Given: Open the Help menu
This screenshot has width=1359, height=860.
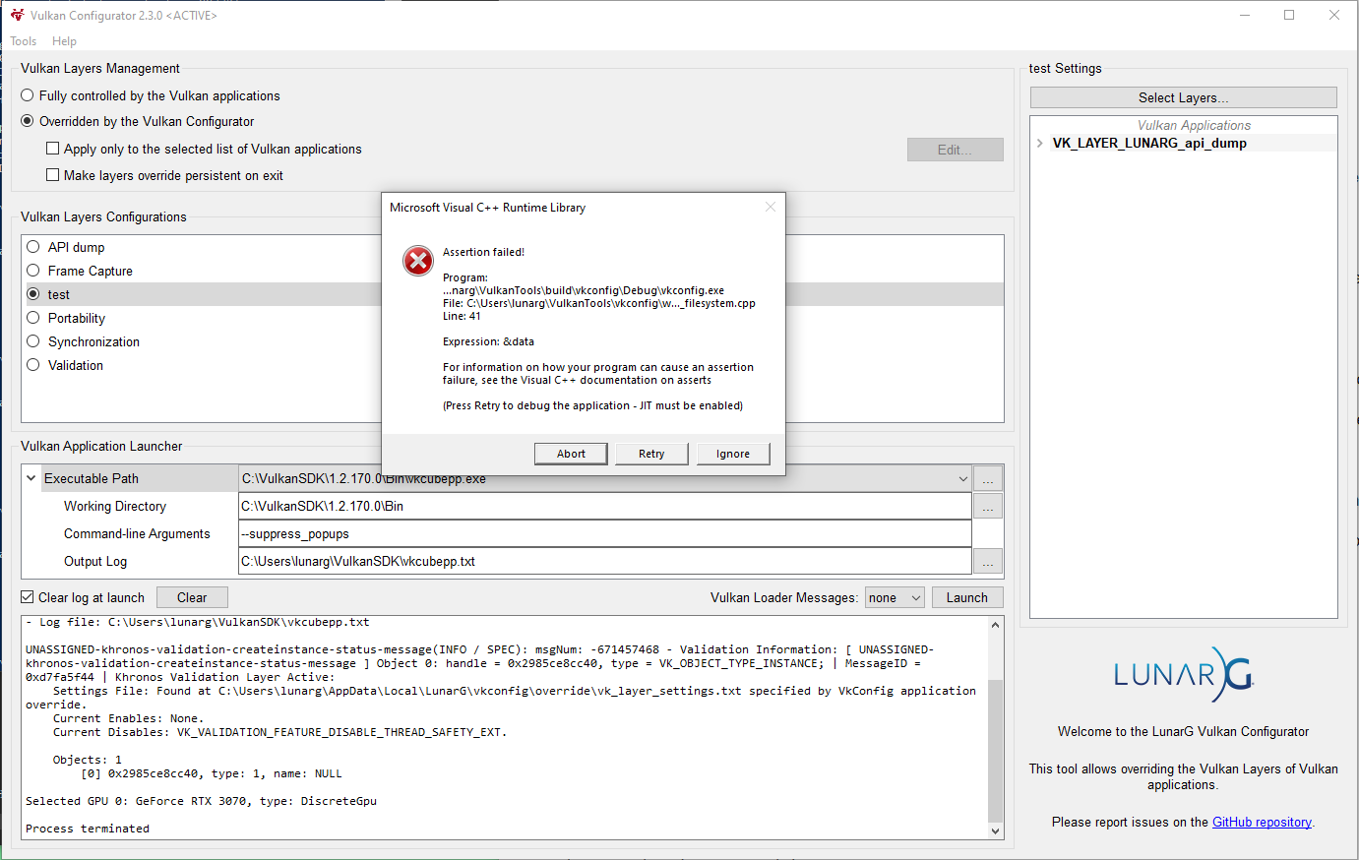Looking at the screenshot, I should click(x=64, y=41).
